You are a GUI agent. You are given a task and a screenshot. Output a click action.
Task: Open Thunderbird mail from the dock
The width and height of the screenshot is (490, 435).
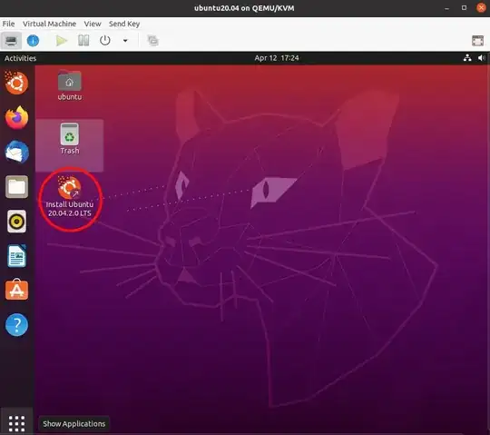[x=16, y=152]
